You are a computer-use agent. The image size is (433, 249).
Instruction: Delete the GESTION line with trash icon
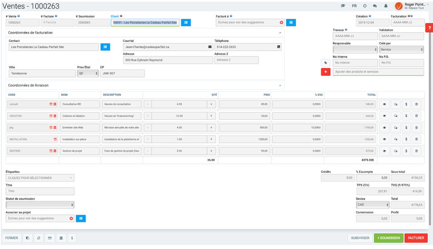(416, 151)
